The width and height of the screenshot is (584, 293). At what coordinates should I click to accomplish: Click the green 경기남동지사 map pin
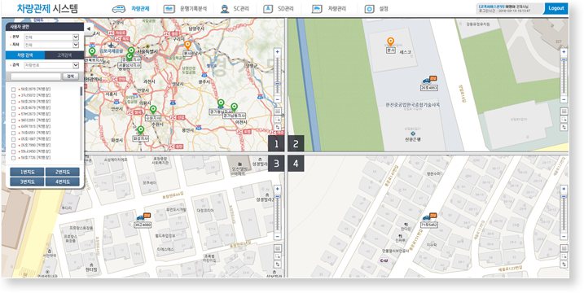pos(234,107)
